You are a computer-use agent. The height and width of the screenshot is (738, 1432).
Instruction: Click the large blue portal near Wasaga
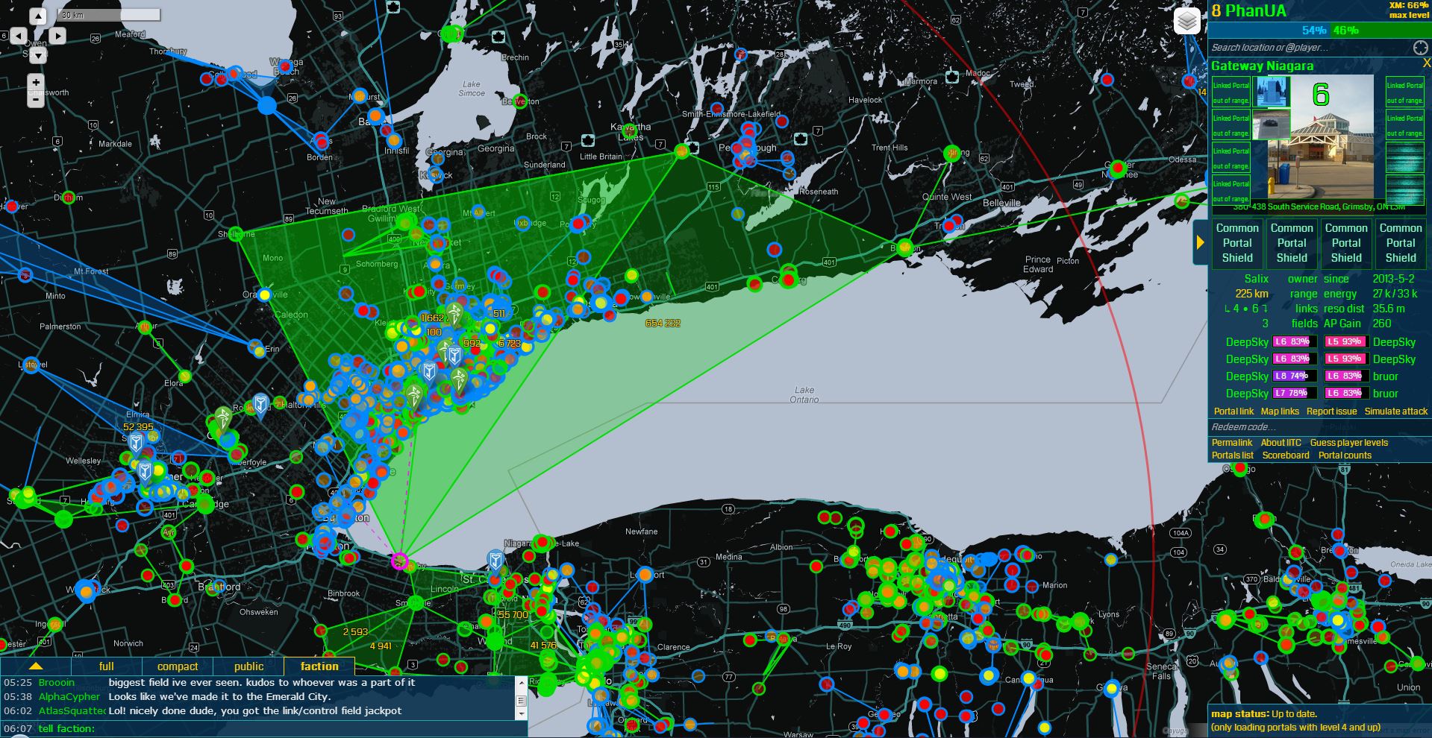click(x=267, y=106)
